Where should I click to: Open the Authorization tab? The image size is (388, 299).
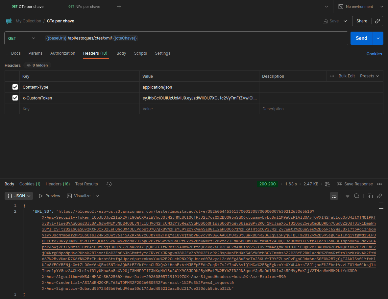[x=62, y=53]
